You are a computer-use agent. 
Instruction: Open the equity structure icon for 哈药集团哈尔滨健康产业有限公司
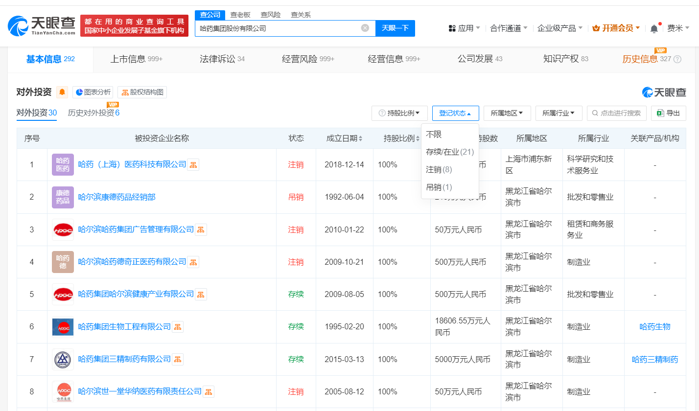point(201,294)
